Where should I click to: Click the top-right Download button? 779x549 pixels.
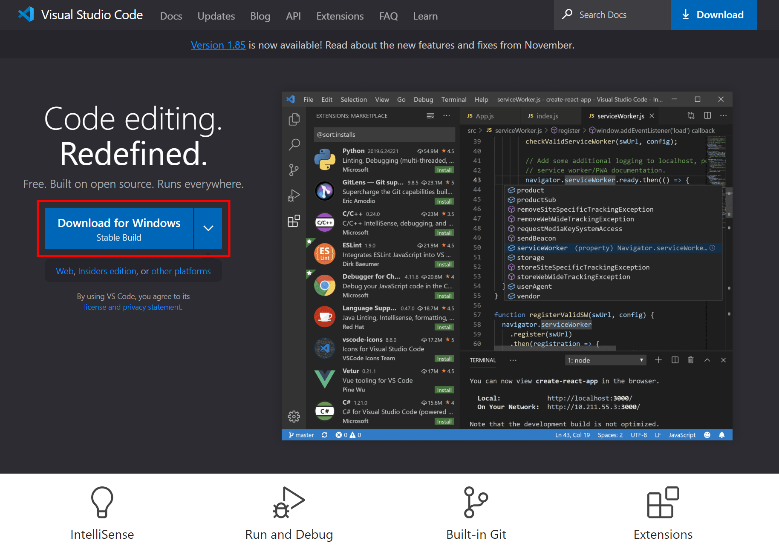pos(714,15)
